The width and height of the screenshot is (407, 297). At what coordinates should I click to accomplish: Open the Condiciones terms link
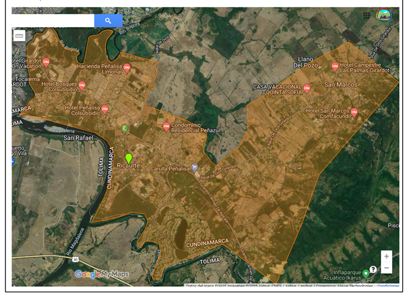tap(388, 286)
